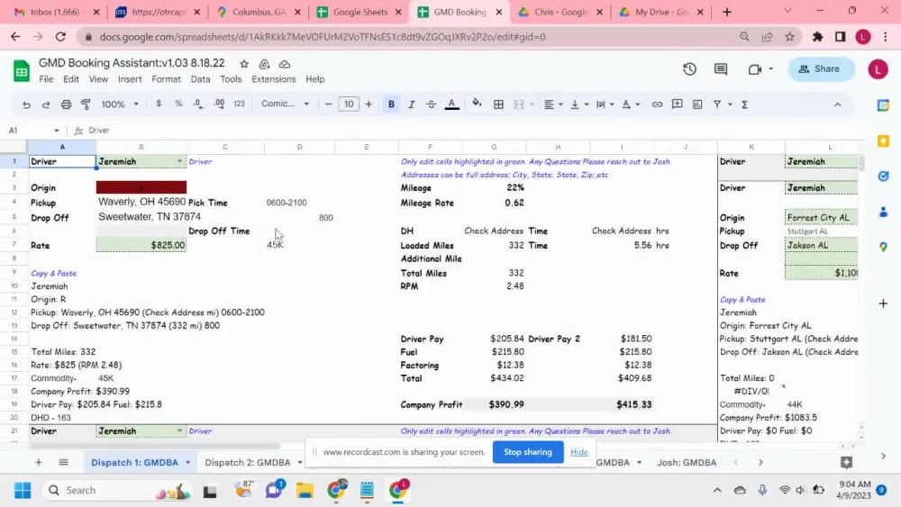Hide the screen sharing notification bar
901x507 pixels.
579,452
